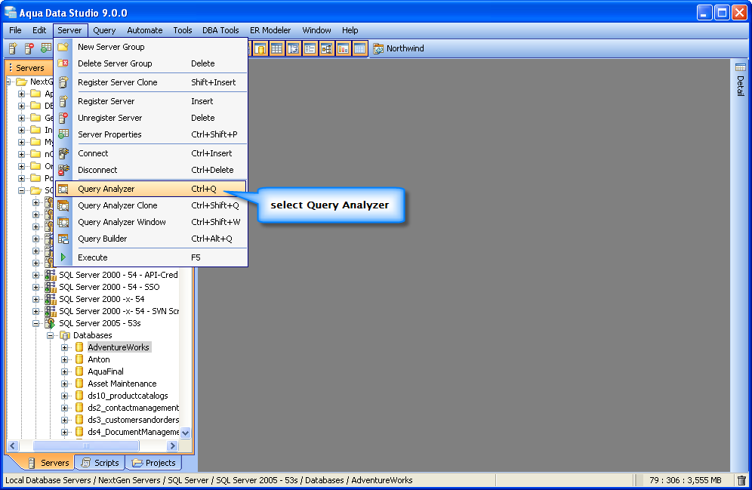Select the ds2_contactmanagement database row

[x=134, y=408]
